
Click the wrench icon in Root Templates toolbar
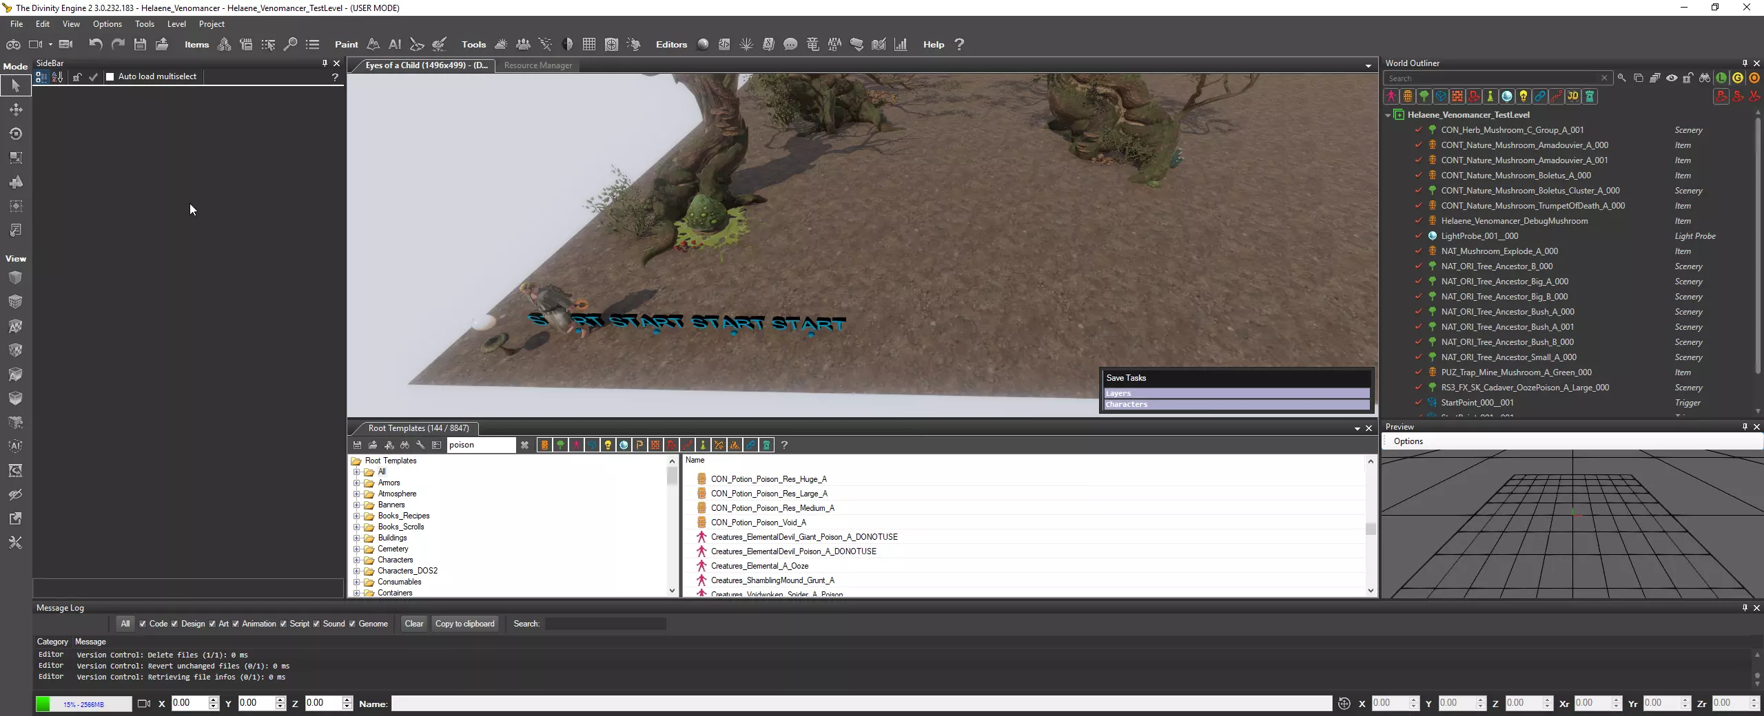point(420,445)
